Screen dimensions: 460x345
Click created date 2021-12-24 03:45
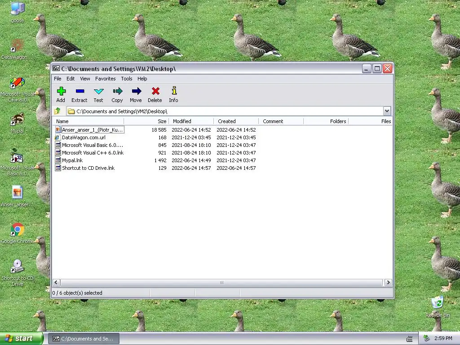(x=236, y=137)
